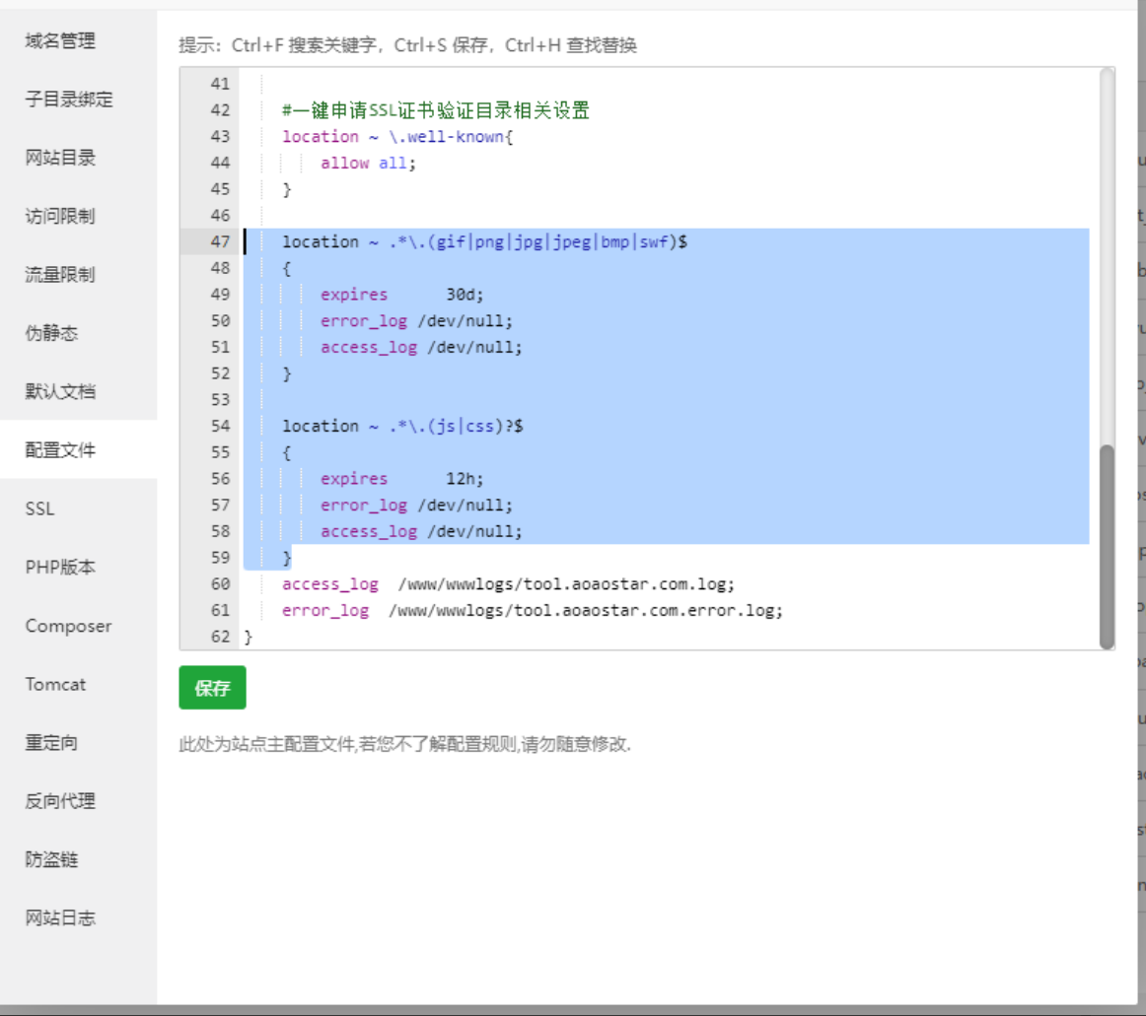This screenshot has width=1146, height=1016.
Task: Select the 网站目录 menu item
Action: (x=60, y=158)
